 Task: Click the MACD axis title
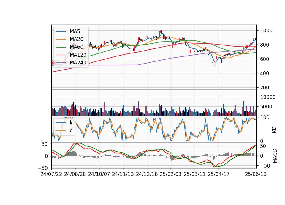[275, 156]
